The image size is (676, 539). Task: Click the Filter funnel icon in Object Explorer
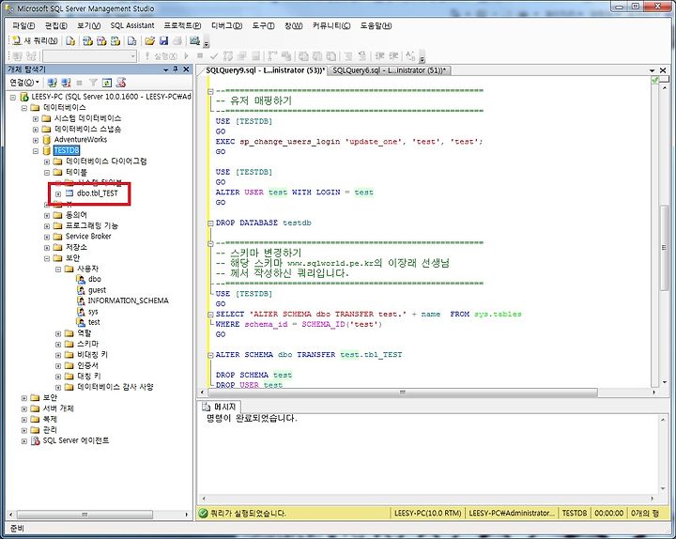93,83
